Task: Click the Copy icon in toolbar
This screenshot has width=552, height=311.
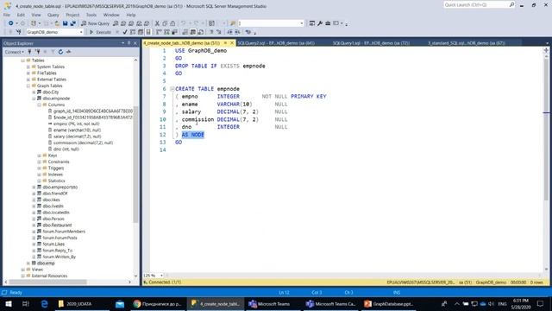Action: point(165,23)
